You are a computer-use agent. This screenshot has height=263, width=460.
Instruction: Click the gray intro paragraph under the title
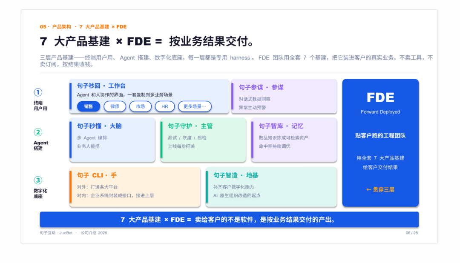click(236, 61)
